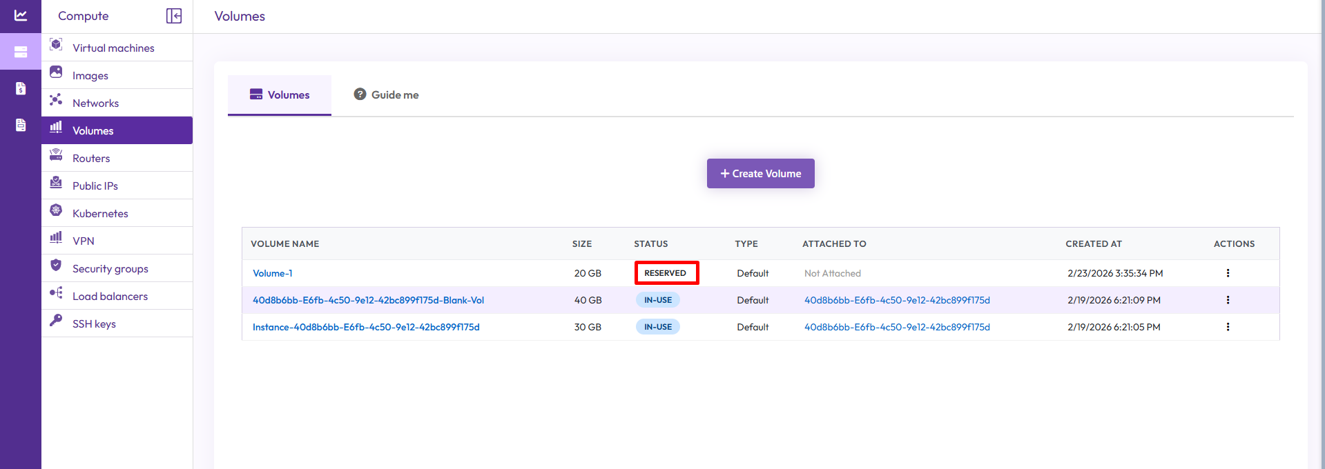Open attached instance link in Blank-Vol row
1325x469 pixels.
(897, 300)
